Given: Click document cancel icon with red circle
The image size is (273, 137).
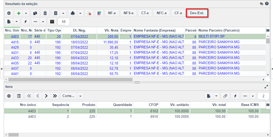Looking at the screenshot, I should pos(89,13).
